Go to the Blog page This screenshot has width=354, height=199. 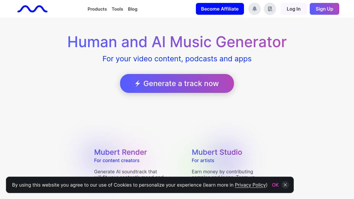[x=132, y=9]
